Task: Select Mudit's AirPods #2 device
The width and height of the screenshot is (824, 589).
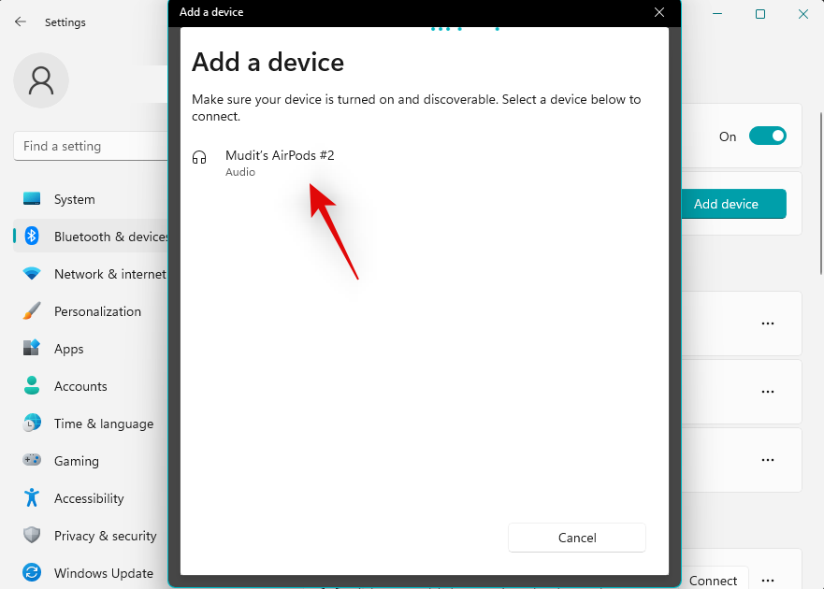Action: [x=424, y=164]
